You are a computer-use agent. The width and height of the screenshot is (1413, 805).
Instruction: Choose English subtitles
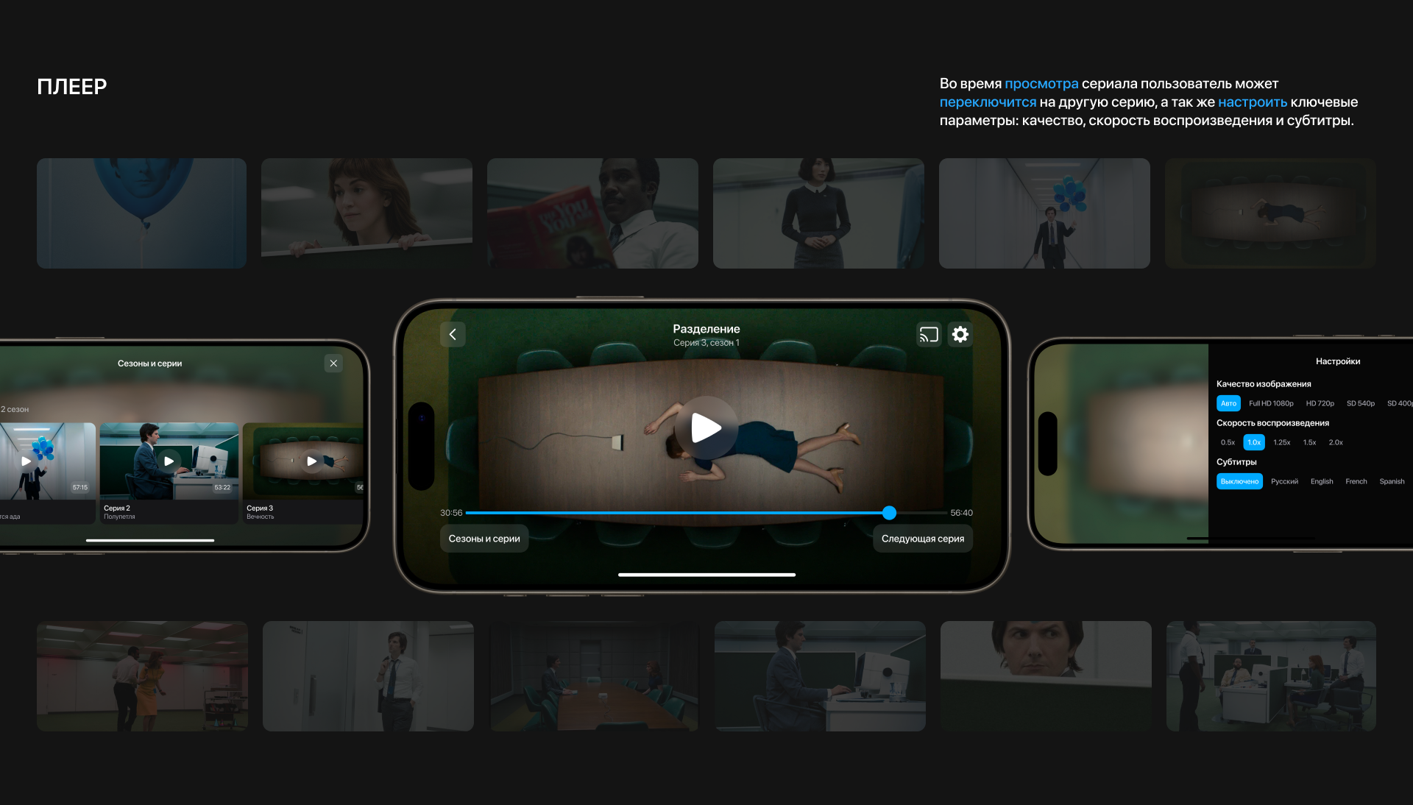[1322, 481]
